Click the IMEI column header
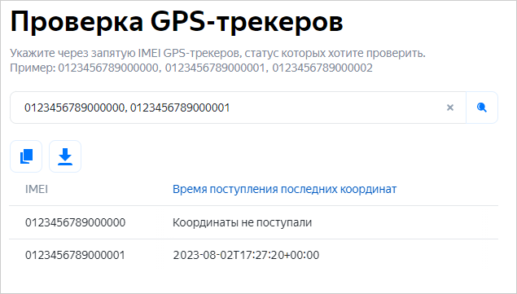The width and height of the screenshot is (517, 294). (x=37, y=190)
